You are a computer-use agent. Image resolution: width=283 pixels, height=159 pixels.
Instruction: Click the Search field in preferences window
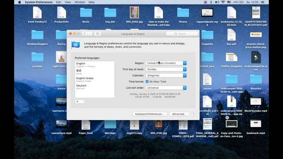pyautogui.click(x=182, y=34)
